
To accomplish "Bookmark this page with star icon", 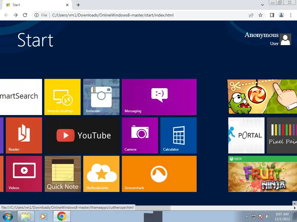I will tap(260, 15).
